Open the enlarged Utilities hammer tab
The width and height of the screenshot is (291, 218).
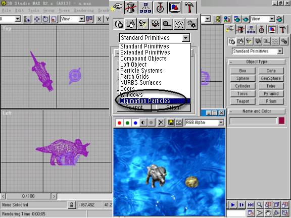click(x=189, y=8)
